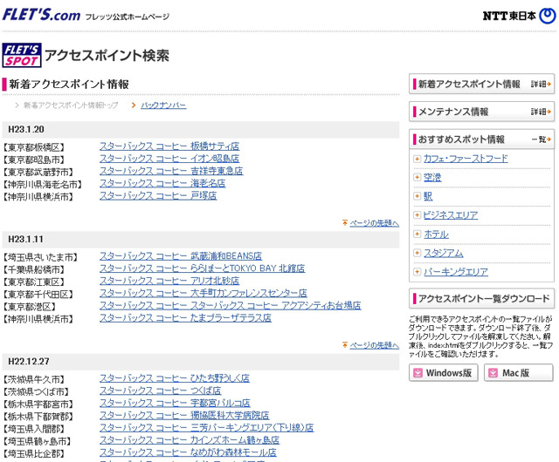
Task: Open カフェ・ファーストフード category link
Action: click(466, 159)
